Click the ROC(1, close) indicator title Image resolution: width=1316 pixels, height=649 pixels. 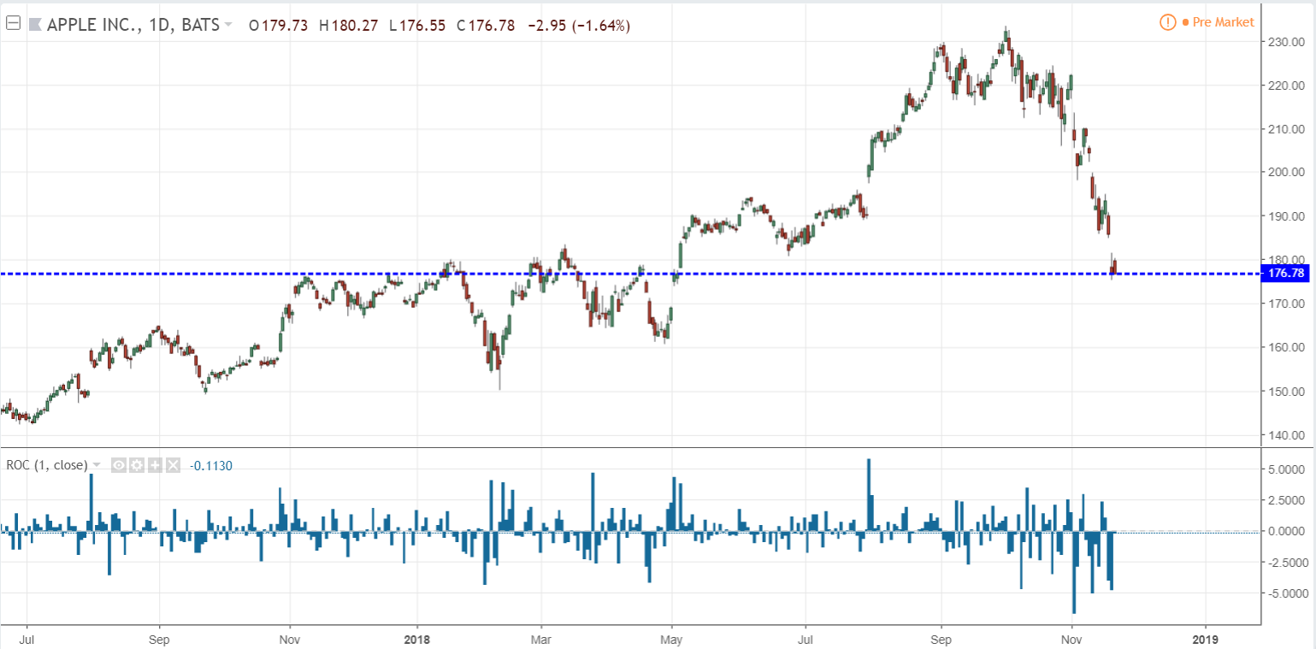(x=46, y=465)
